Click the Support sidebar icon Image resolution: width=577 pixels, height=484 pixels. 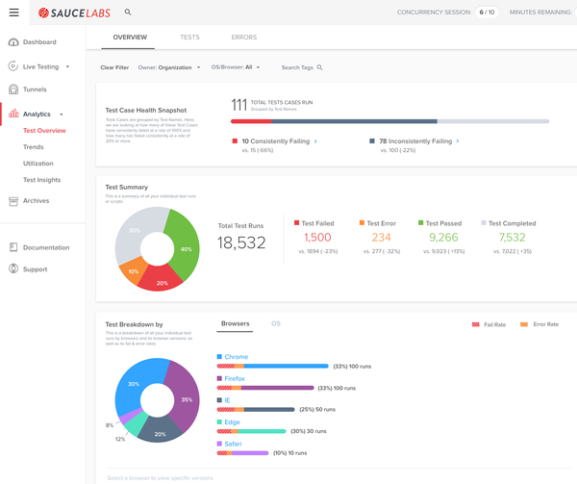13,269
